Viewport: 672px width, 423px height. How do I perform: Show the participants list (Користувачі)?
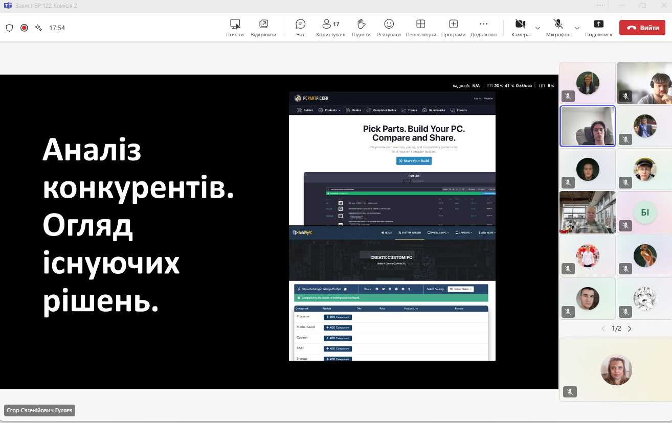pyautogui.click(x=330, y=28)
